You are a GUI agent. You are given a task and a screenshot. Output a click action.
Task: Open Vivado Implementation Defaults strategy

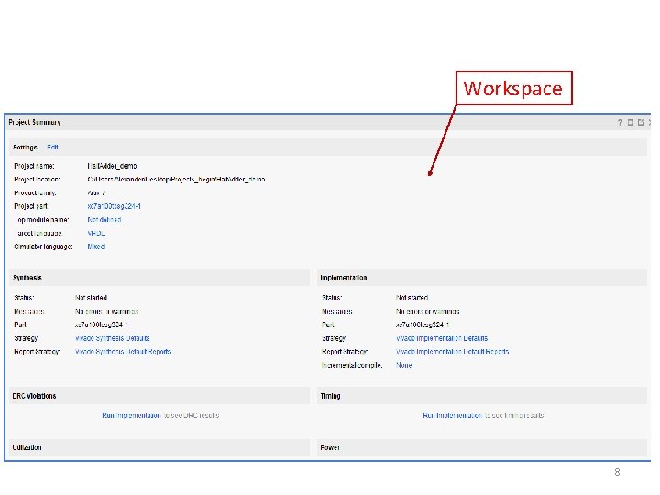442,338
